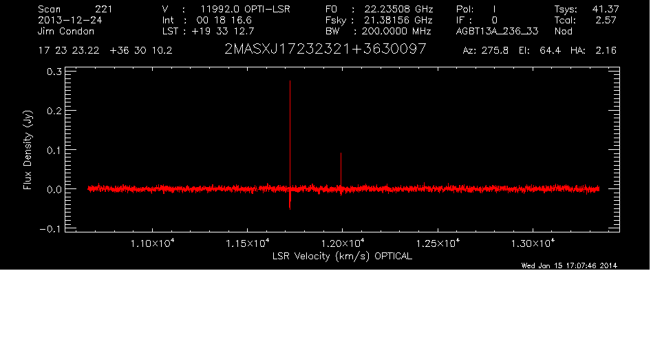The image size is (662, 337).
Task: Click x-axis tick label 1.20×10⁴
Action: click(x=343, y=243)
